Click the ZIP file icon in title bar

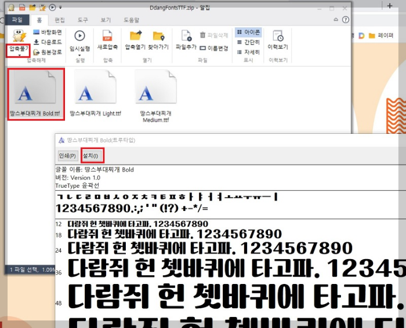click(x=22, y=8)
